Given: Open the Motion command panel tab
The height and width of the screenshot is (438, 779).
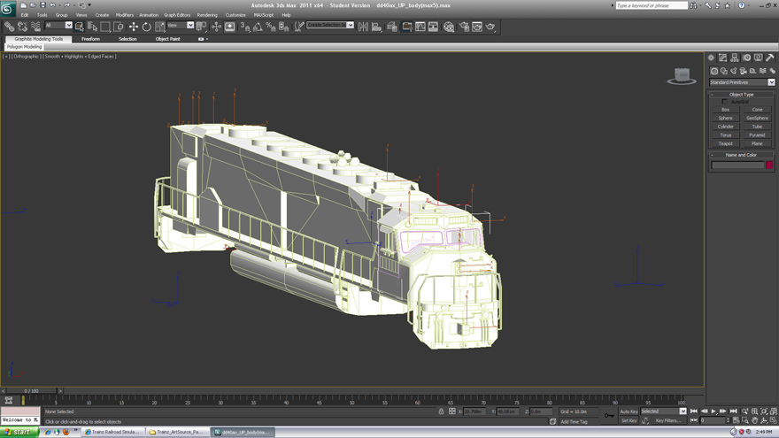Looking at the screenshot, I should tap(747, 58).
